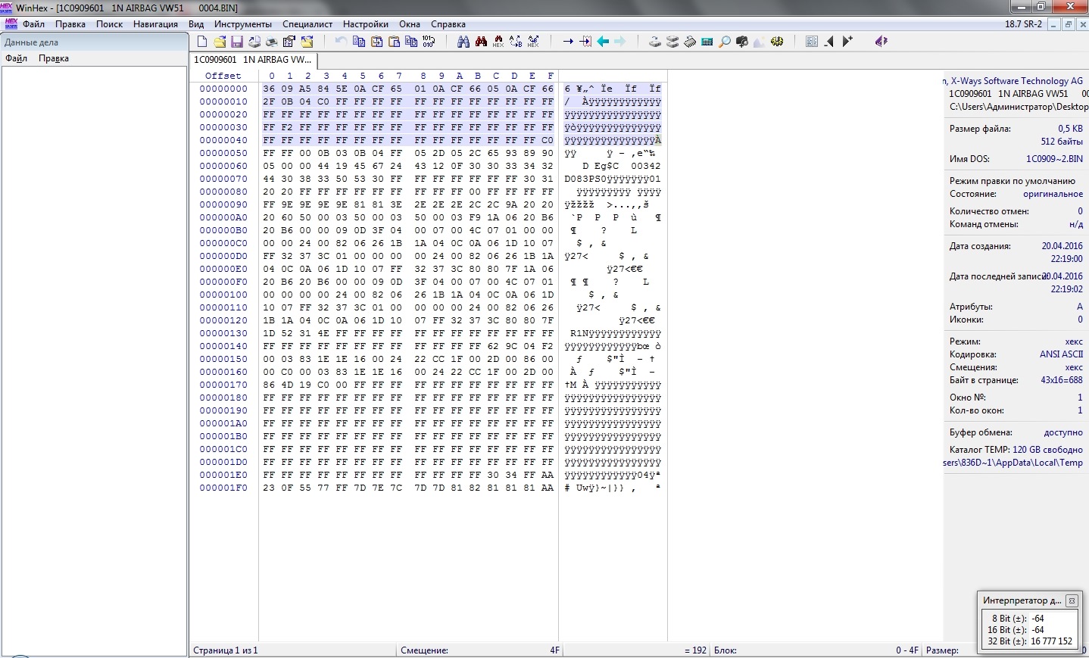Screen dimensions: 1089x658
Task: Click the Go To Offset arrow icon
Action: coord(568,42)
